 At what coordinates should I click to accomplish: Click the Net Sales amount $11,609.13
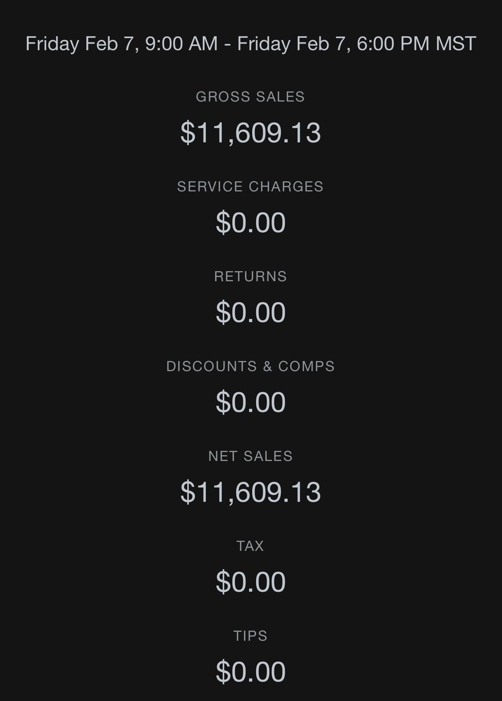click(251, 492)
